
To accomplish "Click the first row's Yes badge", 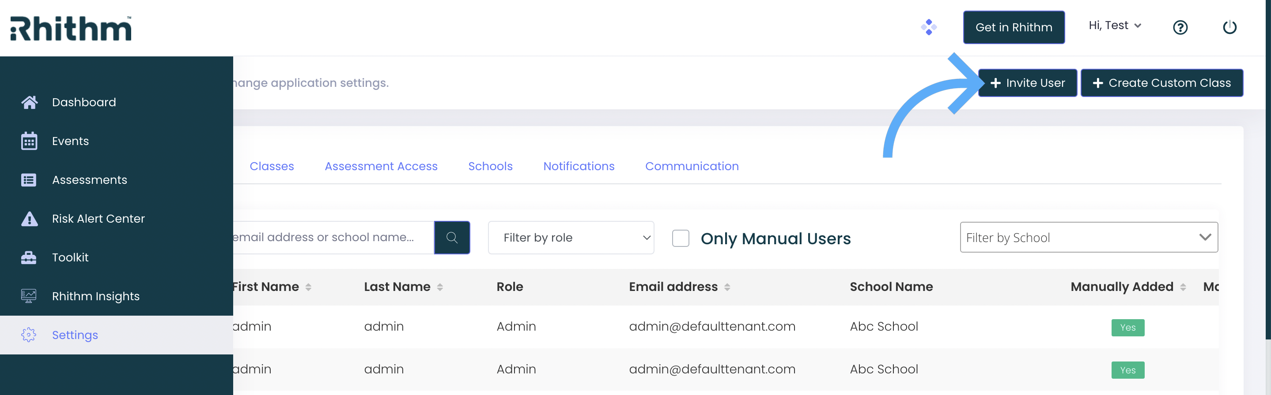I will [x=1127, y=328].
